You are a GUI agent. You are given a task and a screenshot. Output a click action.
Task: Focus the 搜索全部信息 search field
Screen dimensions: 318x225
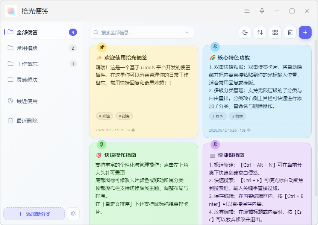pyautogui.click(x=142, y=32)
